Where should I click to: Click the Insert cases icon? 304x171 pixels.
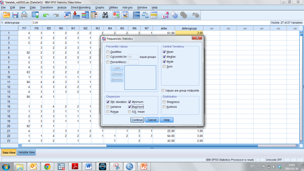116,15
